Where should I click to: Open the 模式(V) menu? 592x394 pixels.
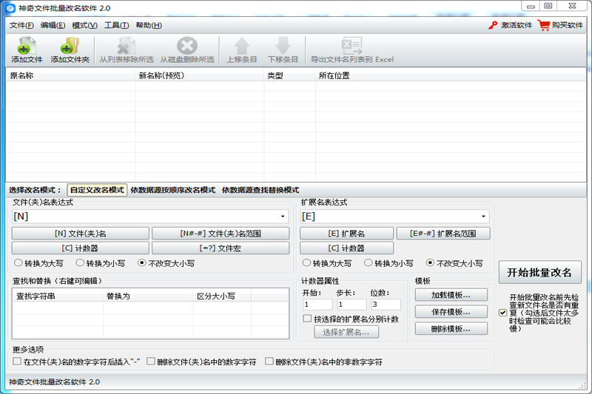[x=84, y=25]
